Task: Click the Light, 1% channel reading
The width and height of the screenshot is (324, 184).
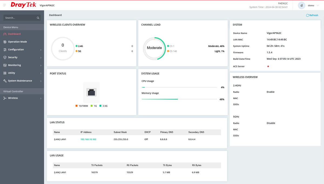Action: [220, 51]
